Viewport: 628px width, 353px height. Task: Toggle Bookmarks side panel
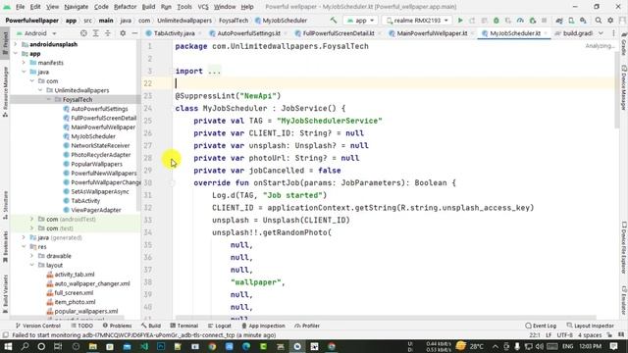(5, 247)
